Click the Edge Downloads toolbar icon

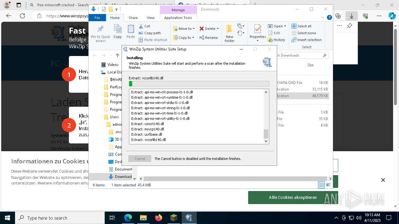352,16
